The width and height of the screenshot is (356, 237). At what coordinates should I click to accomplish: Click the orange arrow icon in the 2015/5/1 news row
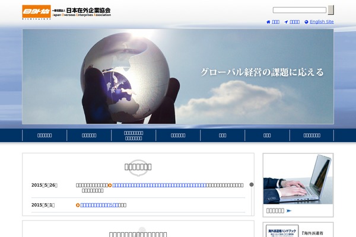coord(78,205)
